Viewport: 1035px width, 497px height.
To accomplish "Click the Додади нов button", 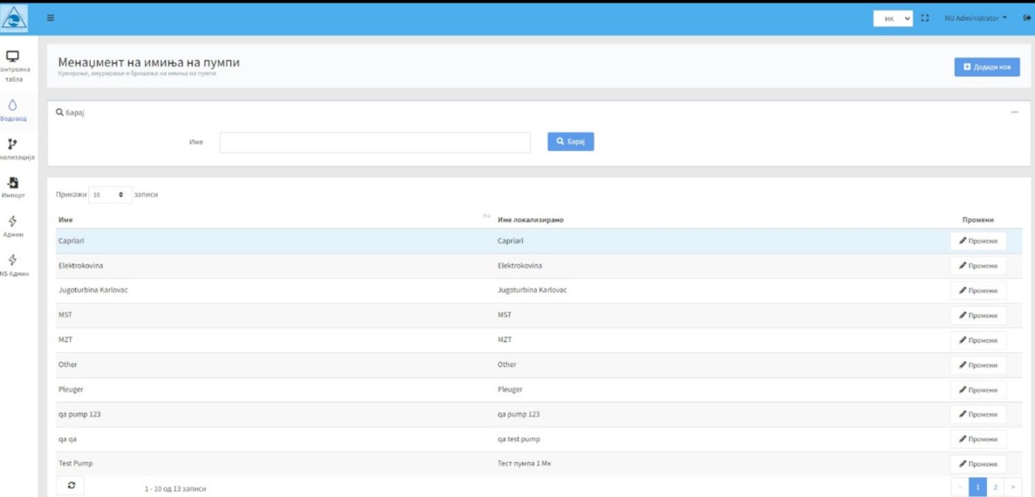I will pyautogui.click(x=987, y=67).
